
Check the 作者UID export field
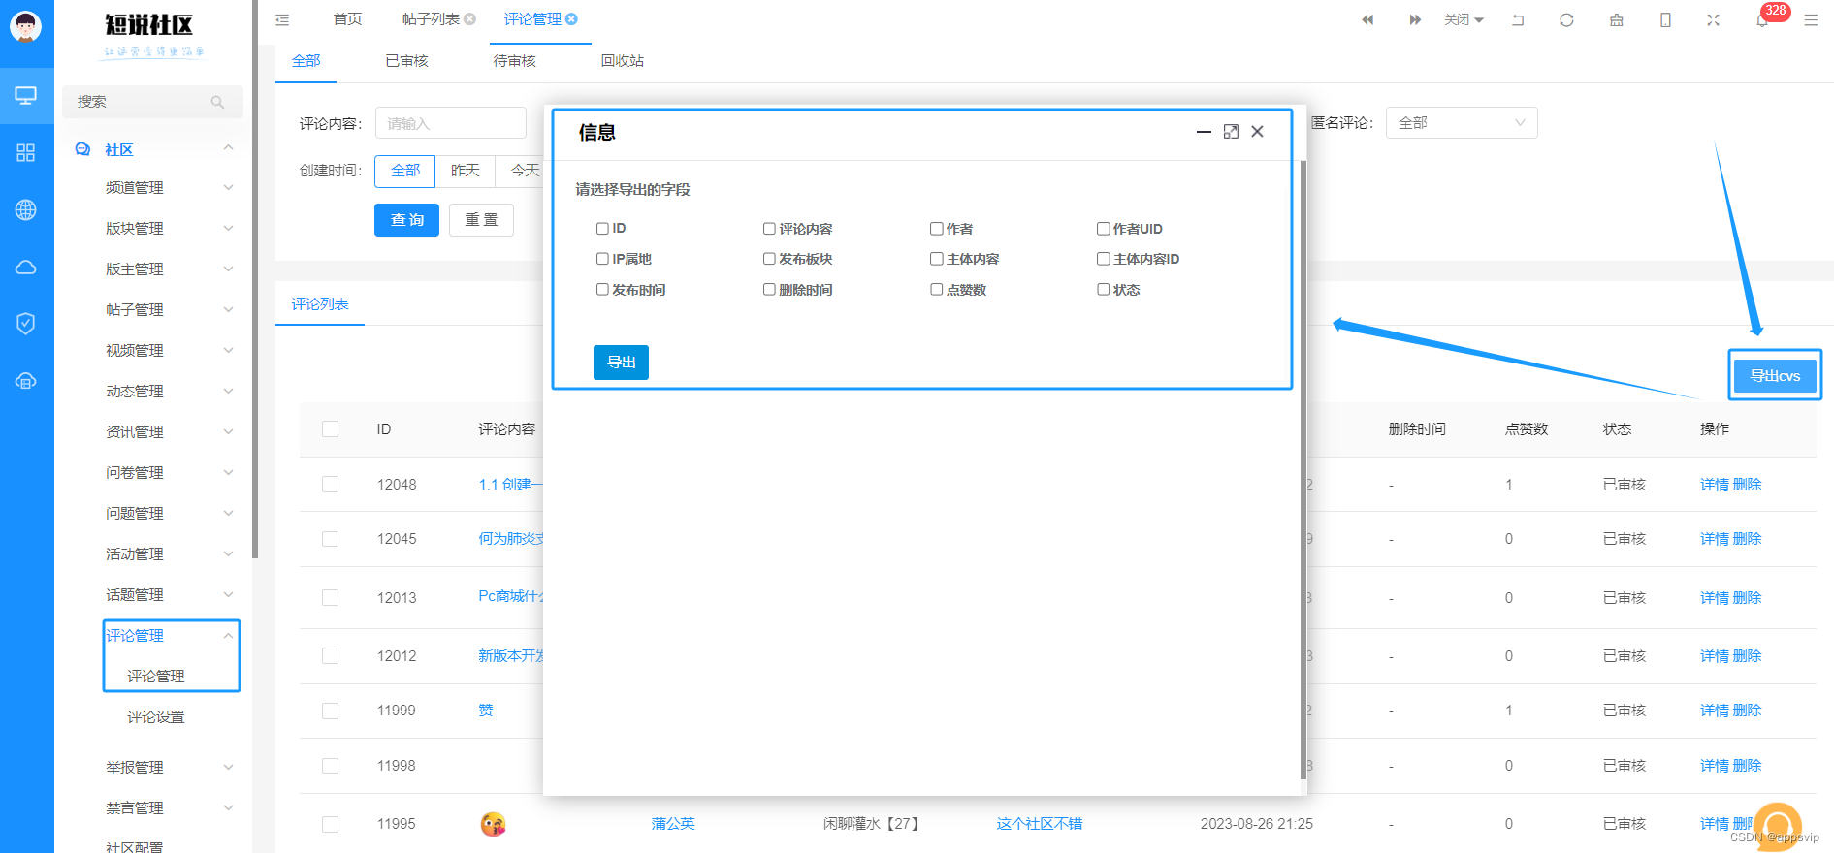[x=1103, y=229]
